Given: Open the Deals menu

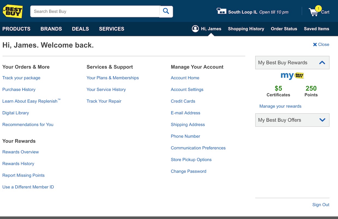Looking at the screenshot, I should [x=80, y=29].
